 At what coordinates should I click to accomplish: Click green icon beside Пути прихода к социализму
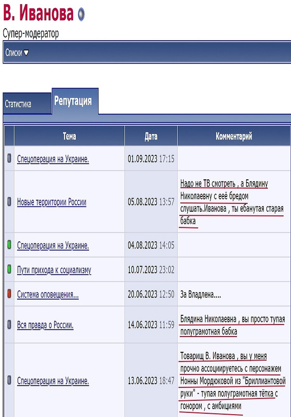tap(9, 269)
